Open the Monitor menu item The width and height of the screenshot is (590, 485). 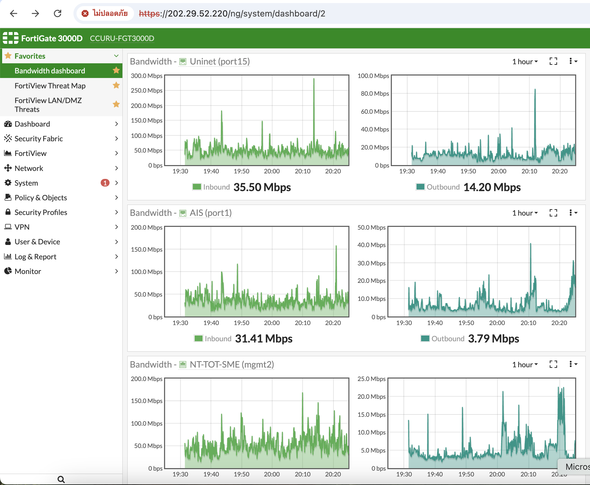[x=61, y=271]
